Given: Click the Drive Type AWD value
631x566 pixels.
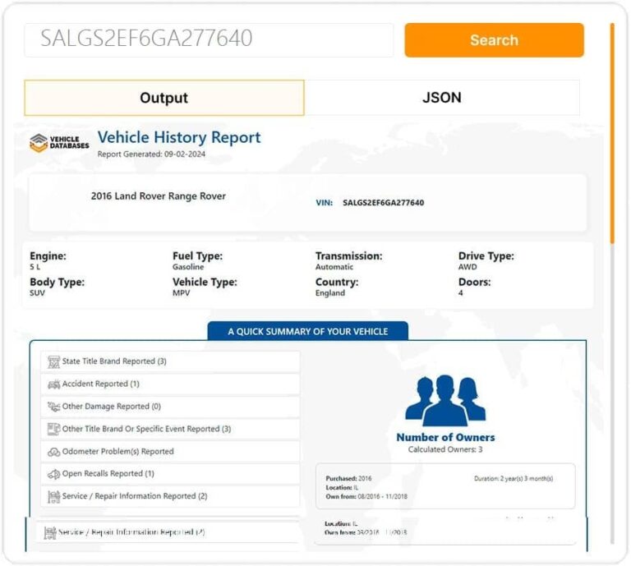Looking at the screenshot, I should (x=467, y=267).
